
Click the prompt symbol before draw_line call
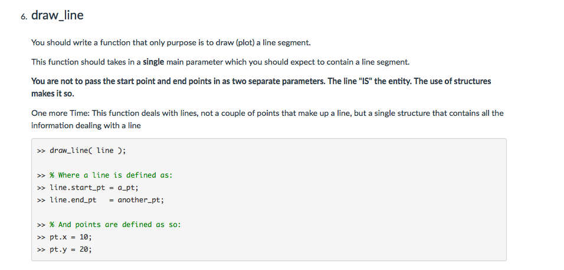coord(41,151)
